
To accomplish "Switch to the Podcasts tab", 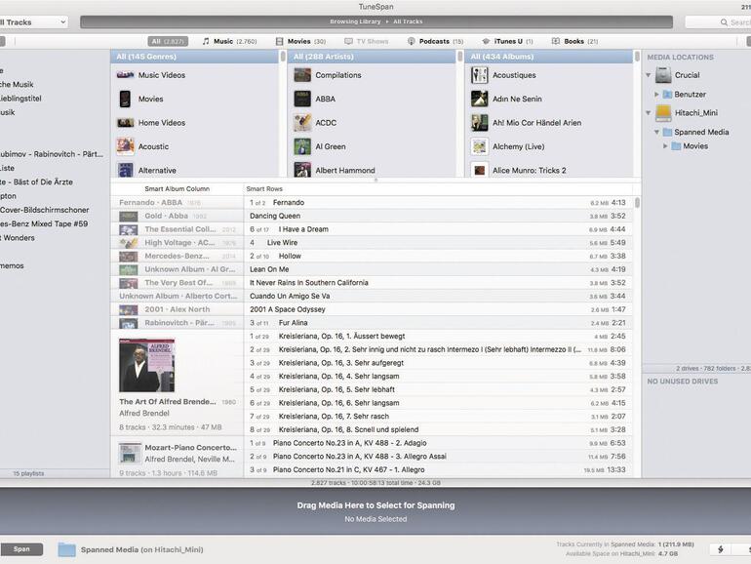I will (x=435, y=42).
